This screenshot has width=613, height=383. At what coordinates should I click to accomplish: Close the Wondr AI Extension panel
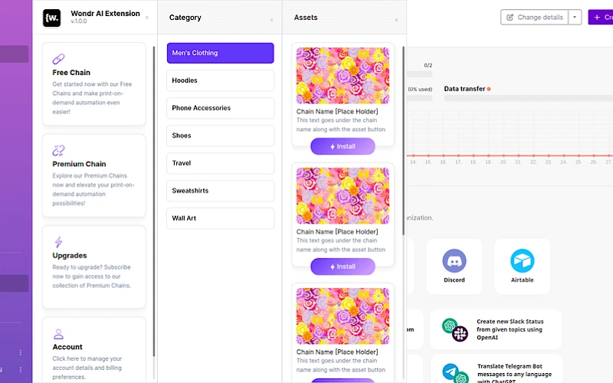[147, 18]
